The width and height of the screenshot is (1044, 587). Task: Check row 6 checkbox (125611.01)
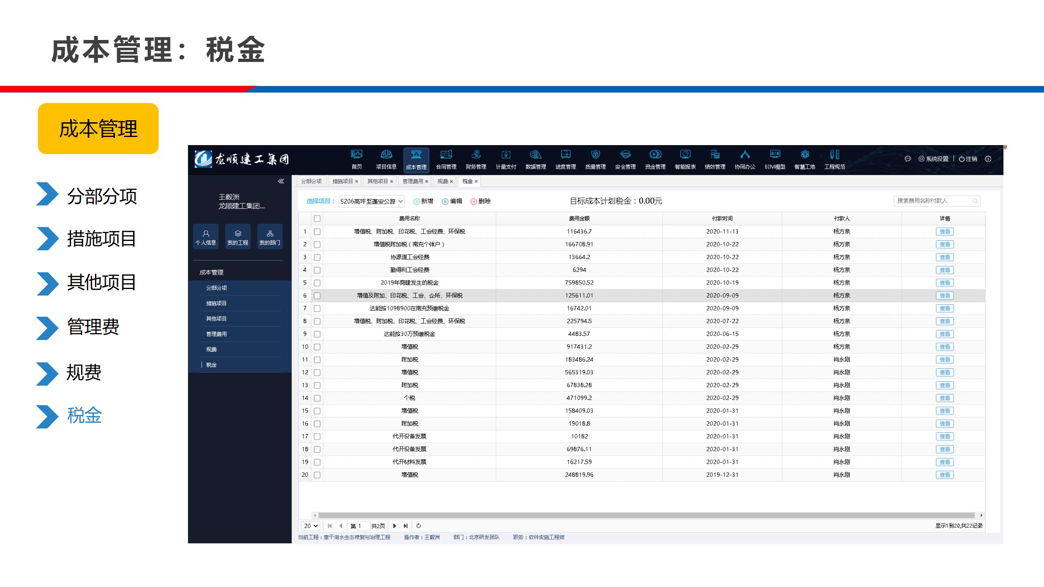[317, 296]
